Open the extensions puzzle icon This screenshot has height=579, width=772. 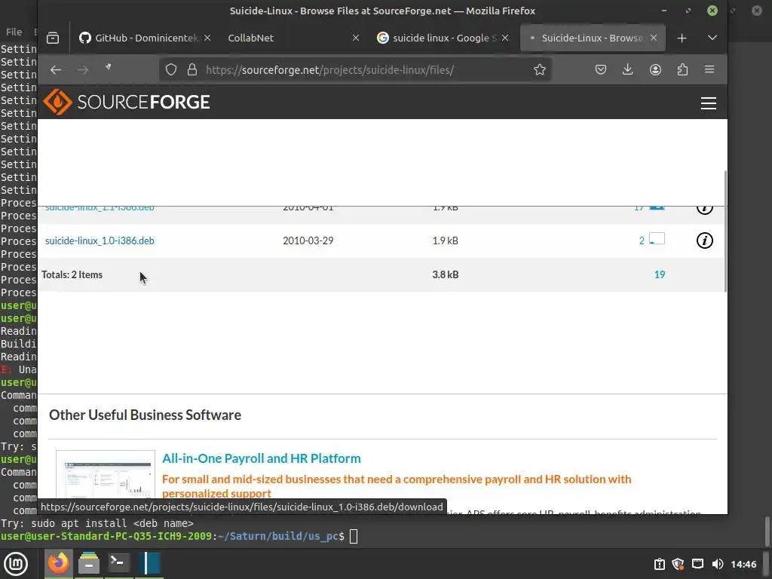point(682,69)
